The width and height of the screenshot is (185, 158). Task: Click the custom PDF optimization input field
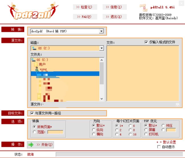point(171,130)
